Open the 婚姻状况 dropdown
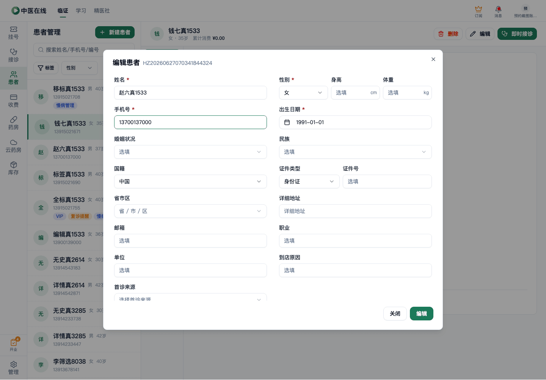 [x=190, y=152]
